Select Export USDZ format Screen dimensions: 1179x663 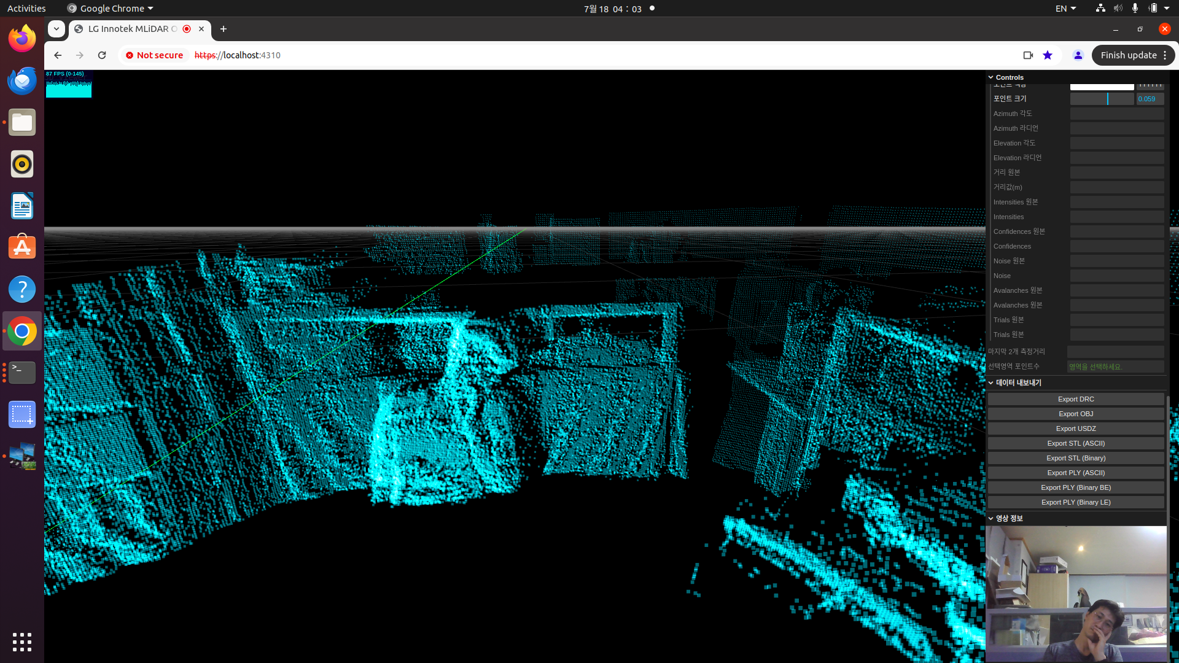coord(1075,428)
